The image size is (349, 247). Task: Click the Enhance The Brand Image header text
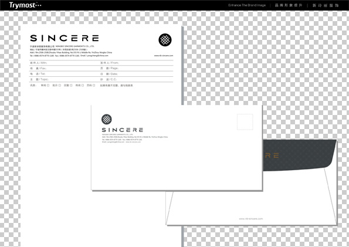point(247,5)
